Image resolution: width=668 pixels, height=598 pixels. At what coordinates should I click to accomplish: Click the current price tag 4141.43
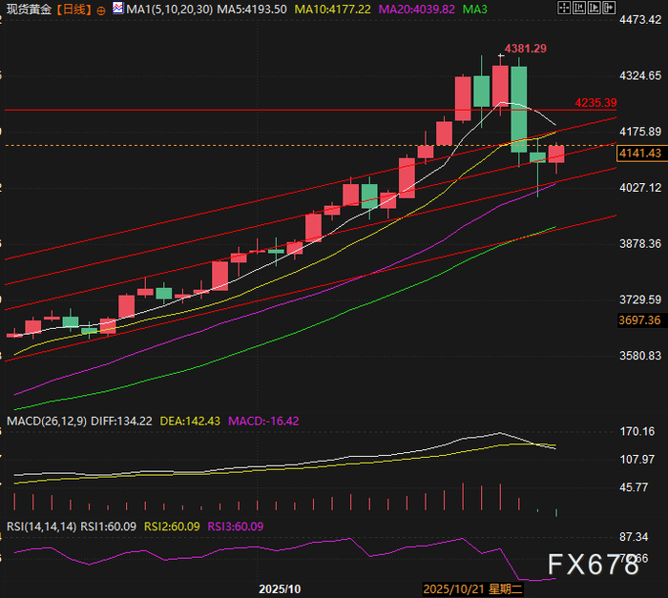click(x=640, y=154)
